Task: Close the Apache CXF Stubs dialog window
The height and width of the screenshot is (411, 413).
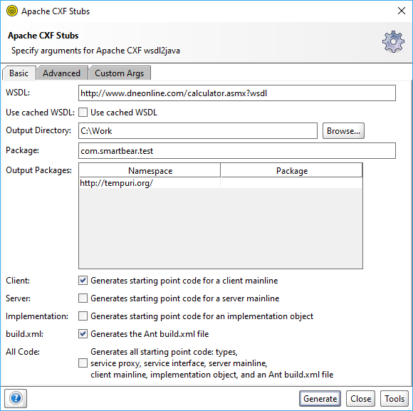Action: click(x=402, y=11)
